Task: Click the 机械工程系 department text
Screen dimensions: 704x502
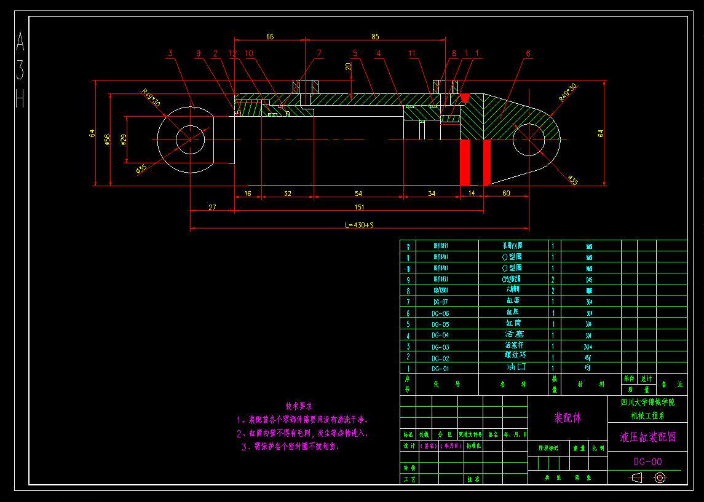Action: coord(647,415)
